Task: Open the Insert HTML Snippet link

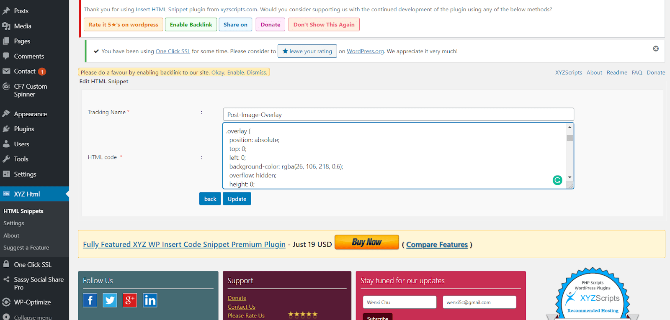Action: (x=162, y=9)
